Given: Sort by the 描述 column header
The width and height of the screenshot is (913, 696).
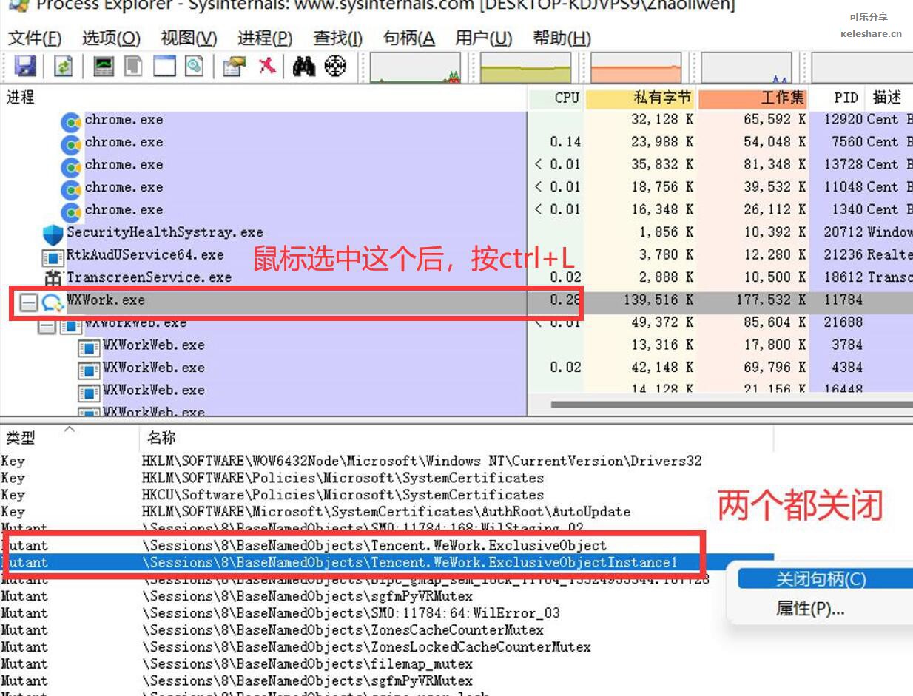Looking at the screenshot, I should click(x=889, y=97).
